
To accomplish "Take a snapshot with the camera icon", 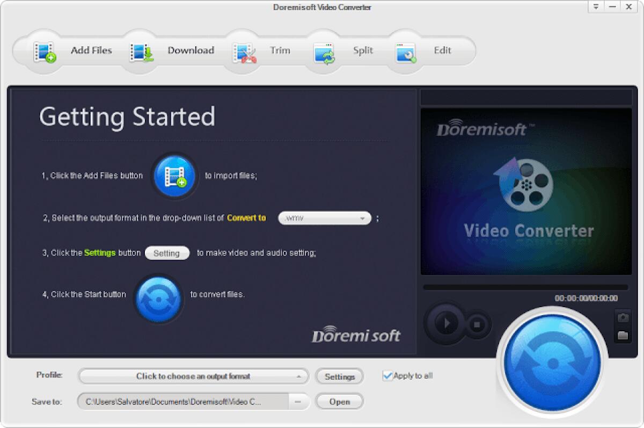I will point(623,318).
